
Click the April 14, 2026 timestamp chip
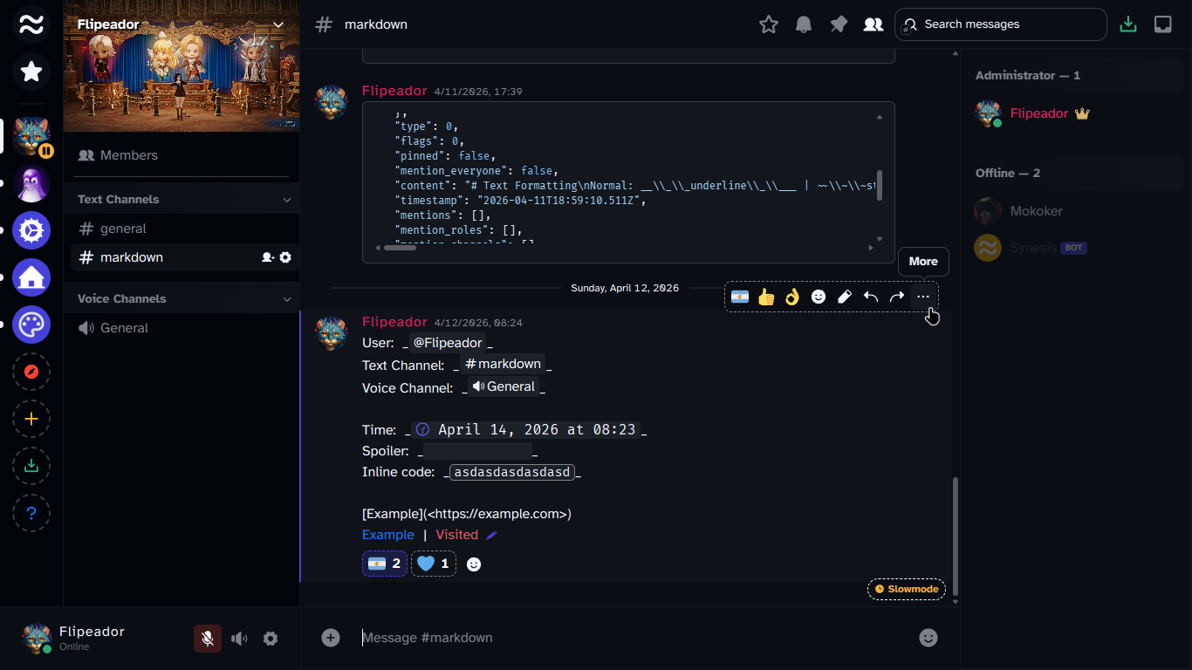(525, 429)
